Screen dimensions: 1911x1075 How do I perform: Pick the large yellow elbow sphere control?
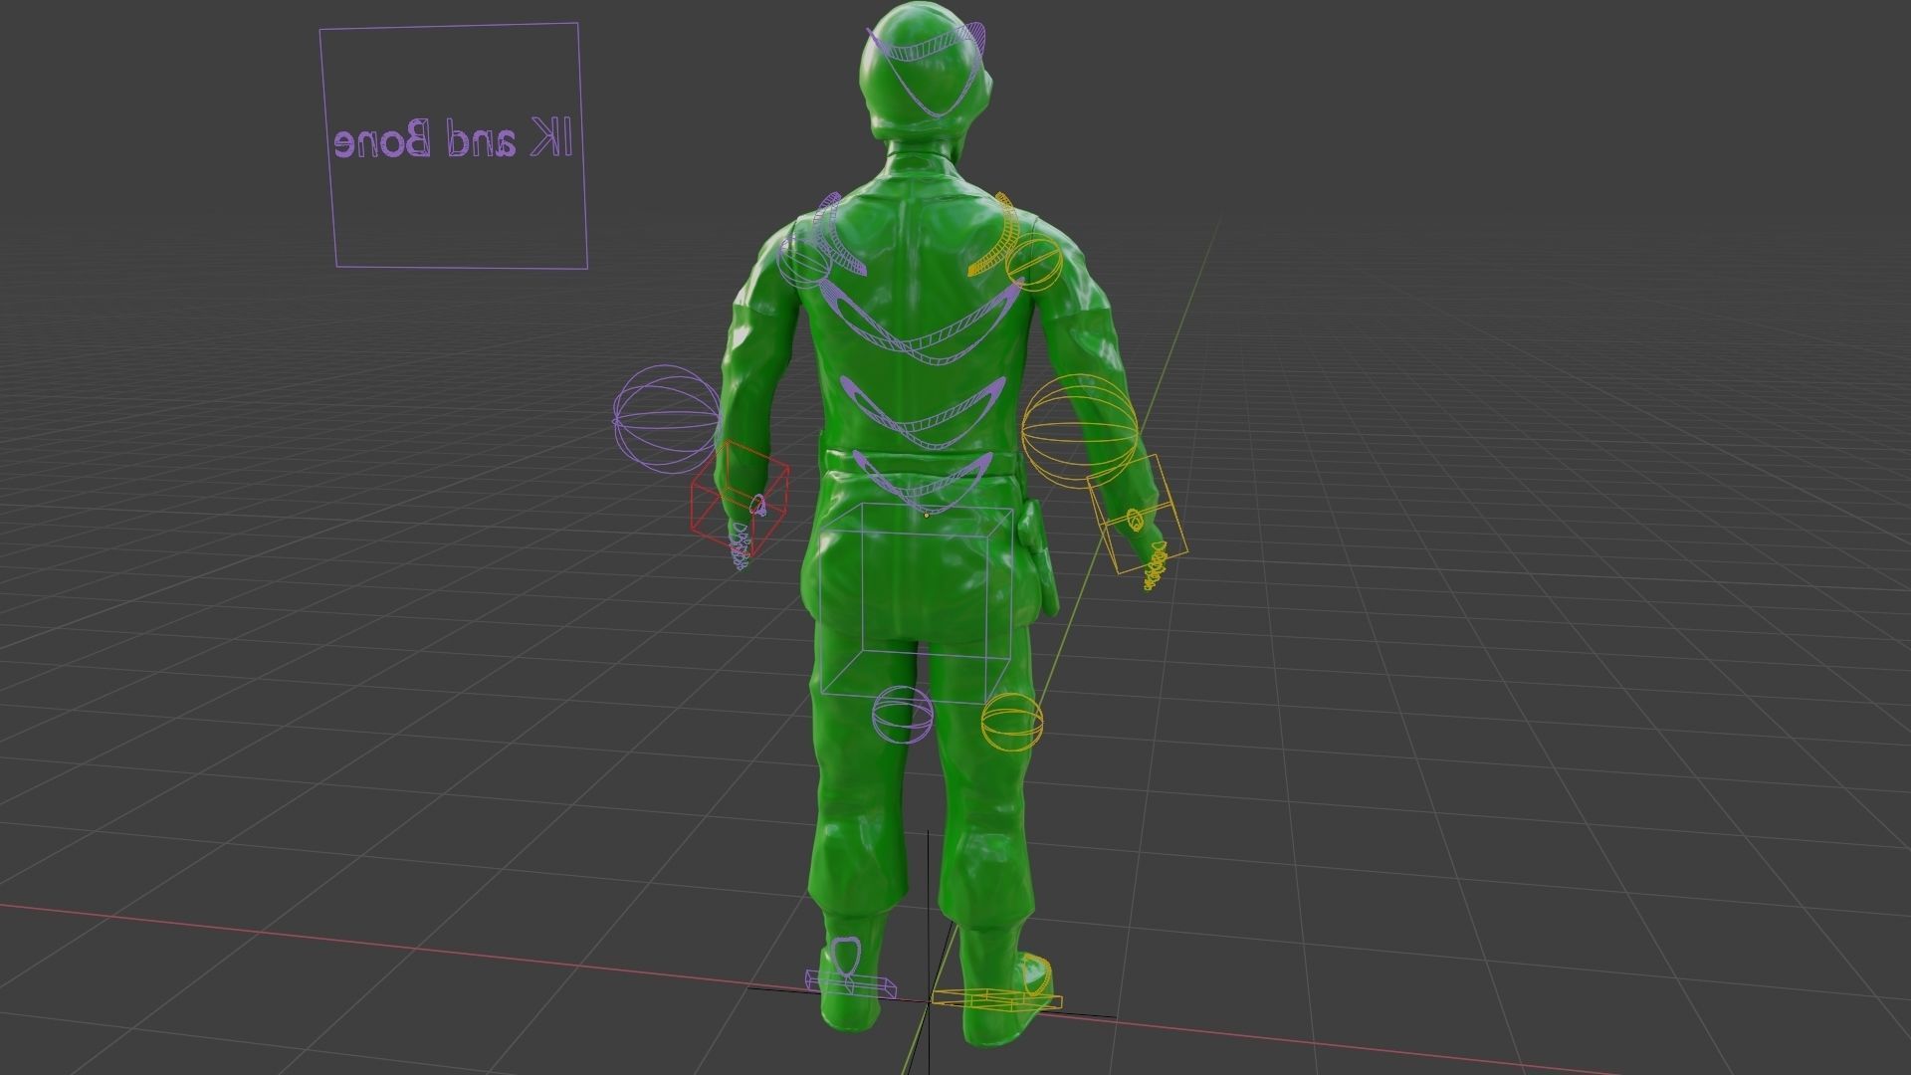tap(1079, 429)
